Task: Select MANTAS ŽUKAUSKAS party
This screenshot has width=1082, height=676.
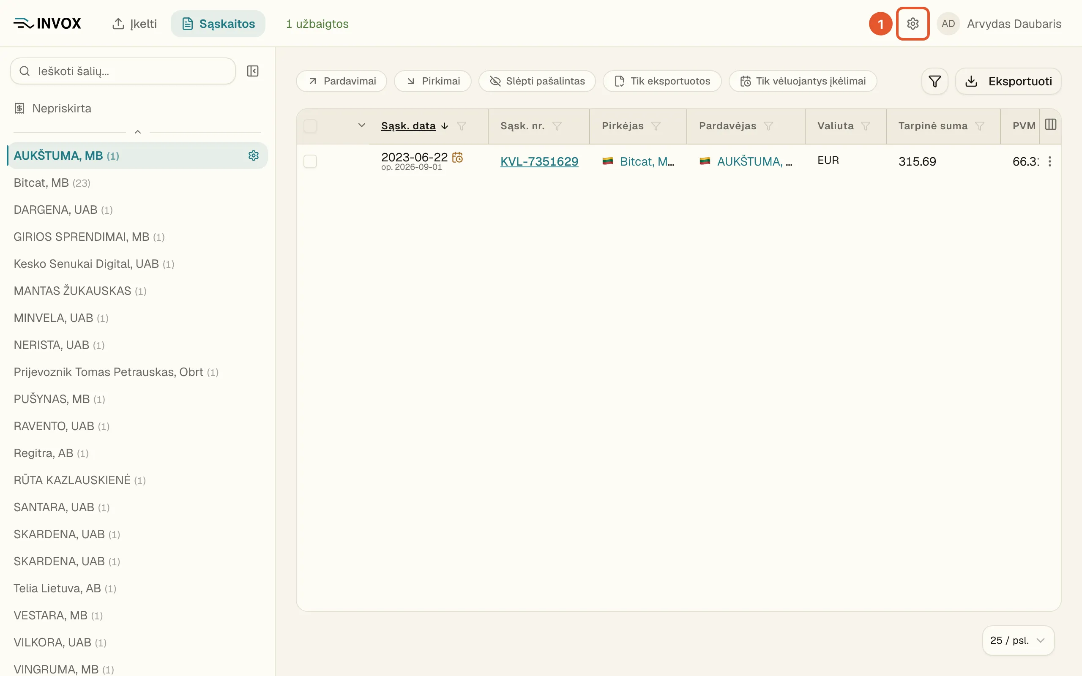Action: tap(137, 291)
